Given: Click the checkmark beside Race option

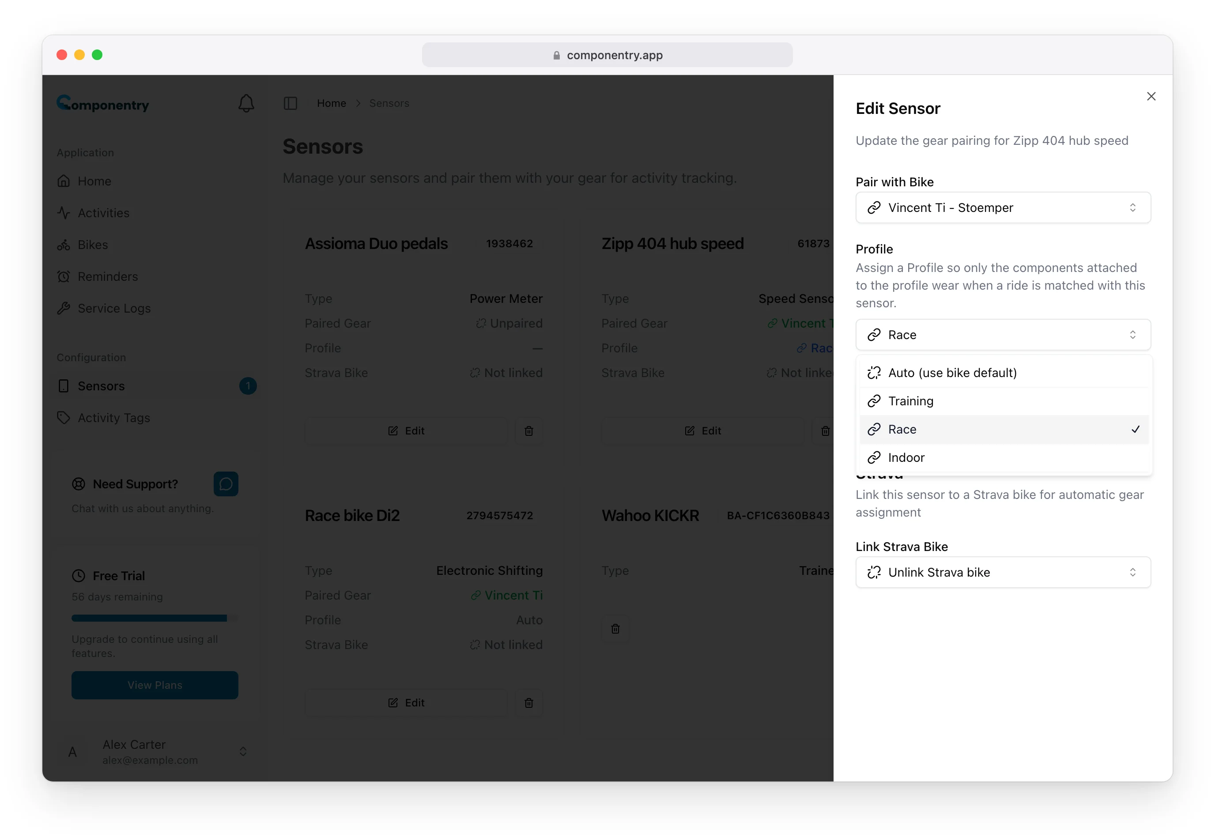Looking at the screenshot, I should pyautogui.click(x=1135, y=430).
